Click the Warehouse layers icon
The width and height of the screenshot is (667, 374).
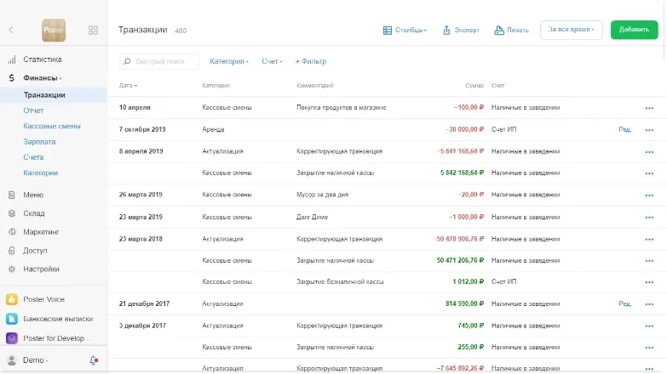click(12, 213)
